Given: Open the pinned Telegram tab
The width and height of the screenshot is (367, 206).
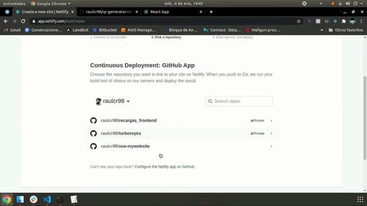Looking at the screenshot, I should click(7, 11).
